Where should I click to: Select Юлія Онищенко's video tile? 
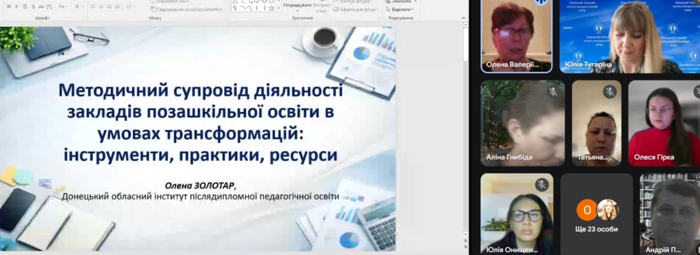coord(516,214)
